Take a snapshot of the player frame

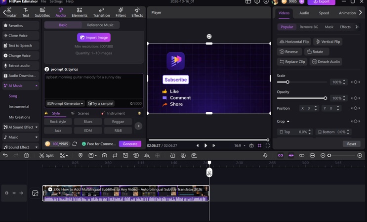[251, 146]
